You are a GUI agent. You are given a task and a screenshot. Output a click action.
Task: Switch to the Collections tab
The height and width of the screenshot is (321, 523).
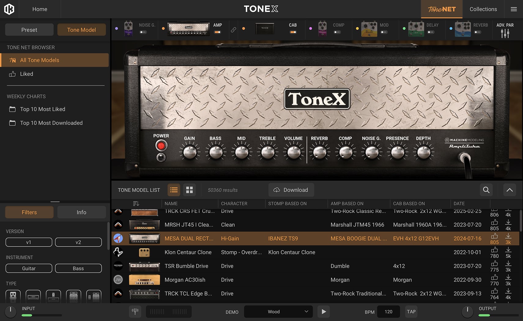483,9
